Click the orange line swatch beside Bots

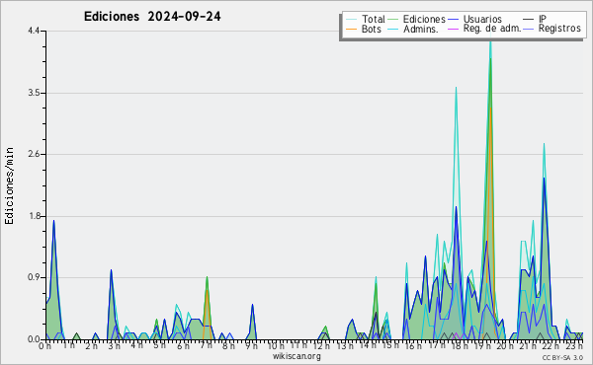point(351,29)
